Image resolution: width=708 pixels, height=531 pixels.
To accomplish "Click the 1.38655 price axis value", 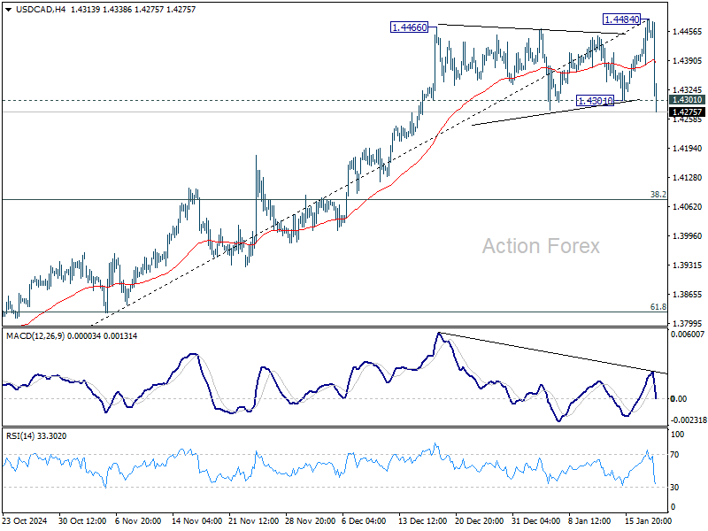I will pyautogui.click(x=688, y=295).
